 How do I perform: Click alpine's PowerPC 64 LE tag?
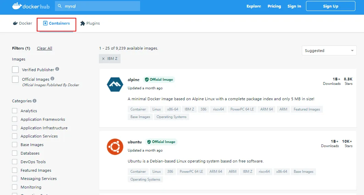pyautogui.click(x=242, y=109)
